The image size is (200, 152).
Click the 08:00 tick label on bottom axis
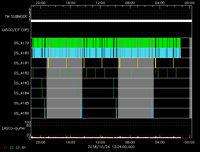(x=130, y=142)
